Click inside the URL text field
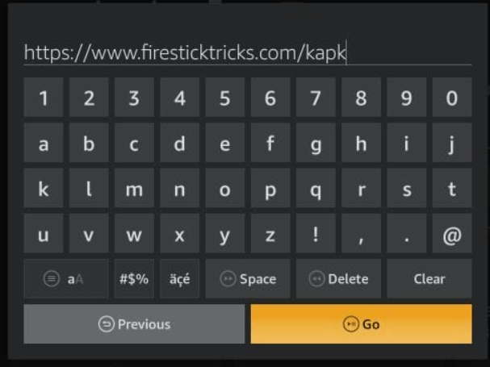Screen dimensions: 490x367 point(248,52)
